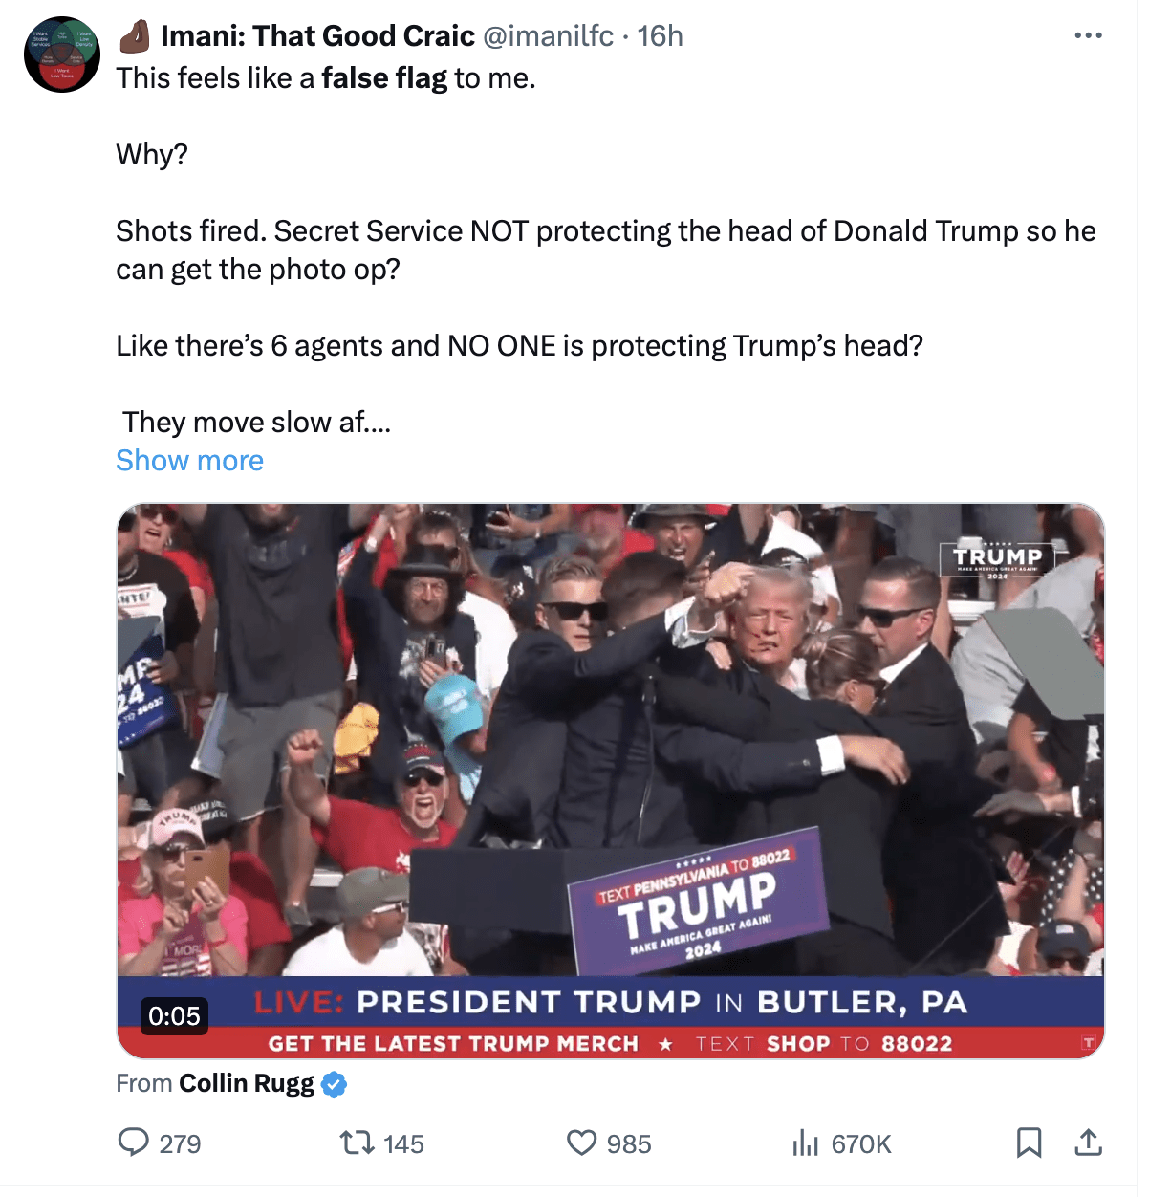Screen dimensions: 1149x1197
Task: Click the 0:05 video duration badge
Action: tap(174, 1015)
